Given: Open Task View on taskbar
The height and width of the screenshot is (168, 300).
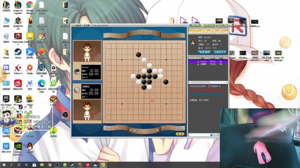Looking at the screenshot, I should tap(26, 165).
